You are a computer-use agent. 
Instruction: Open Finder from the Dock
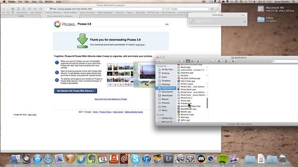pos(15,159)
